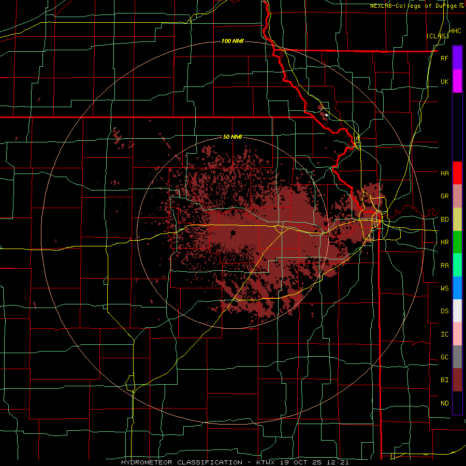
Task: Click the 'HA' legend label
Action: 444,173
